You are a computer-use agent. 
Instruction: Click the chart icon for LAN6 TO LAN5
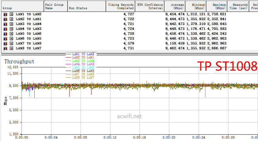tap(5, 39)
